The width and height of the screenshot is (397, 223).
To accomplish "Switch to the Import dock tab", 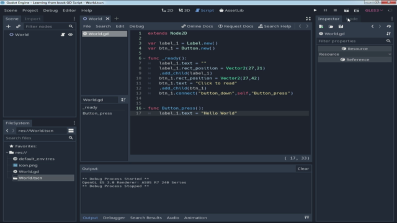I will pyautogui.click(x=32, y=19).
